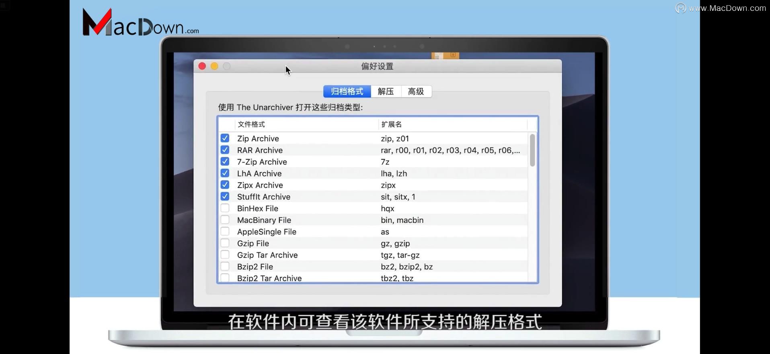This screenshot has height=354, width=770.
Task: Minimize the 偏好设置 window with yellow button
Action: tap(214, 66)
